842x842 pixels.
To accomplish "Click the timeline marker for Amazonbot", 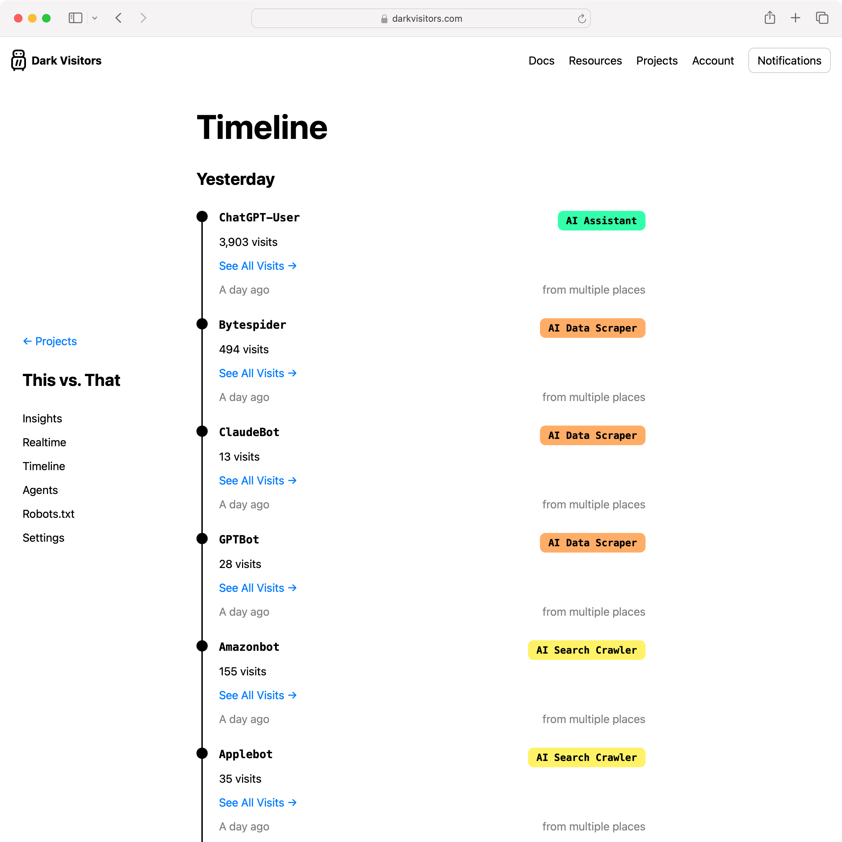I will click(x=202, y=646).
